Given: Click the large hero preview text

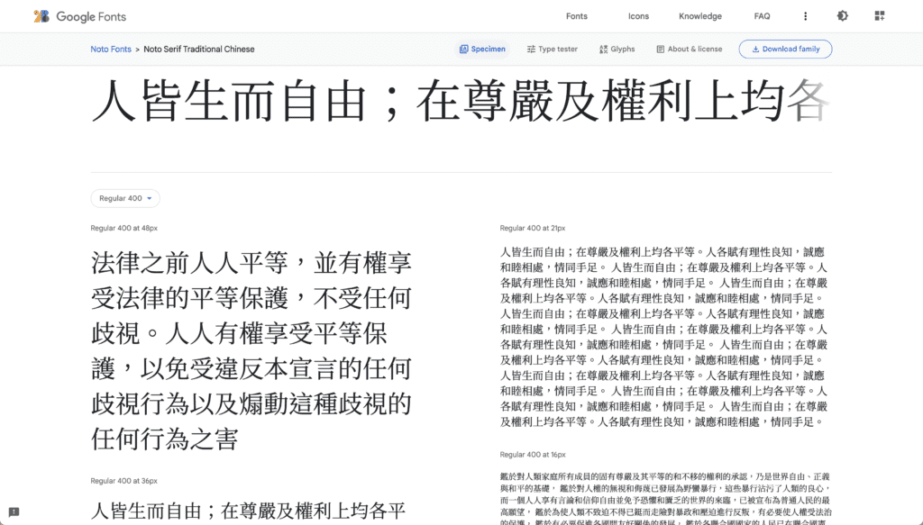Looking at the screenshot, I should (460, 102).
